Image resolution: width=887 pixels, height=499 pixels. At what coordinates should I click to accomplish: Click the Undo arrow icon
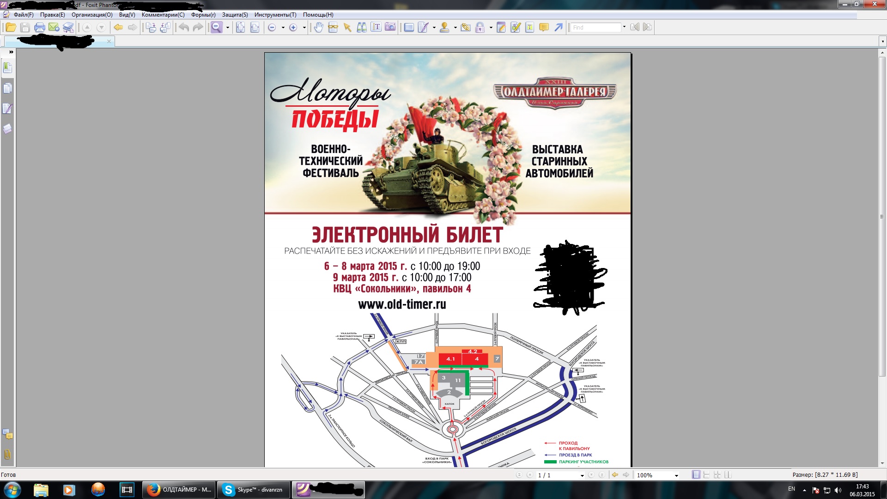[184, 27]
